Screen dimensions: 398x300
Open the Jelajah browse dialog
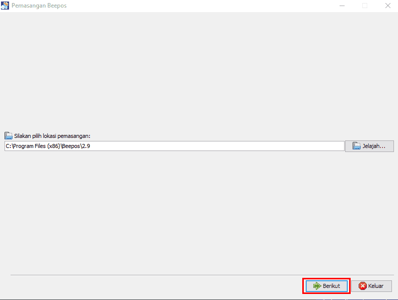click(x=369, y=146)
